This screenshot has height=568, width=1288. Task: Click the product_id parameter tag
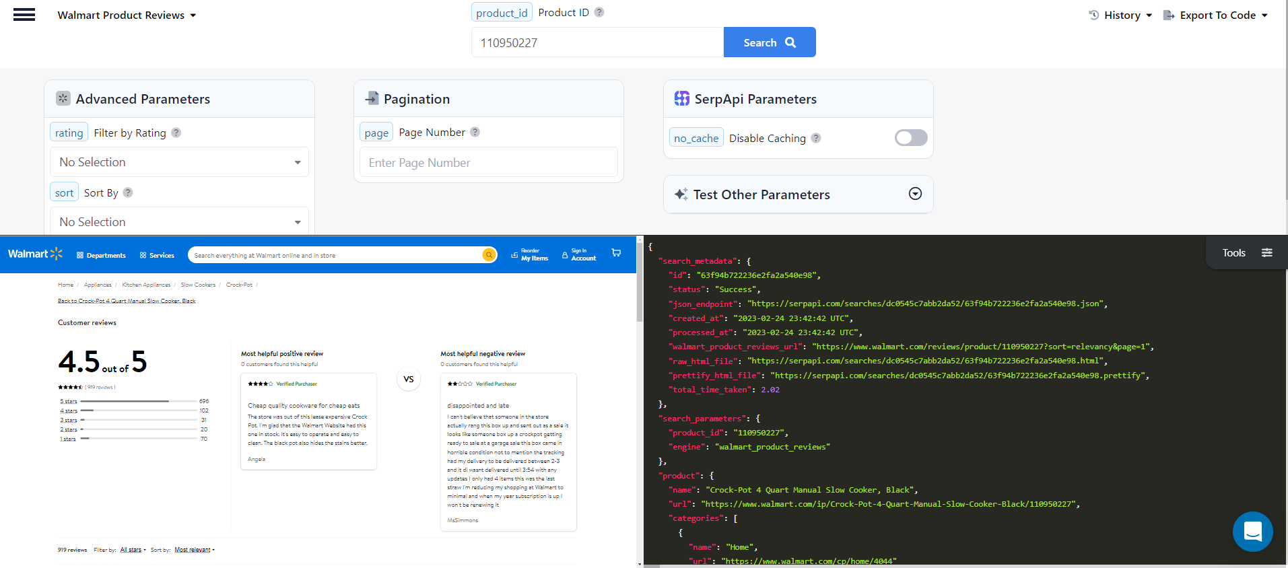[502, 12]
